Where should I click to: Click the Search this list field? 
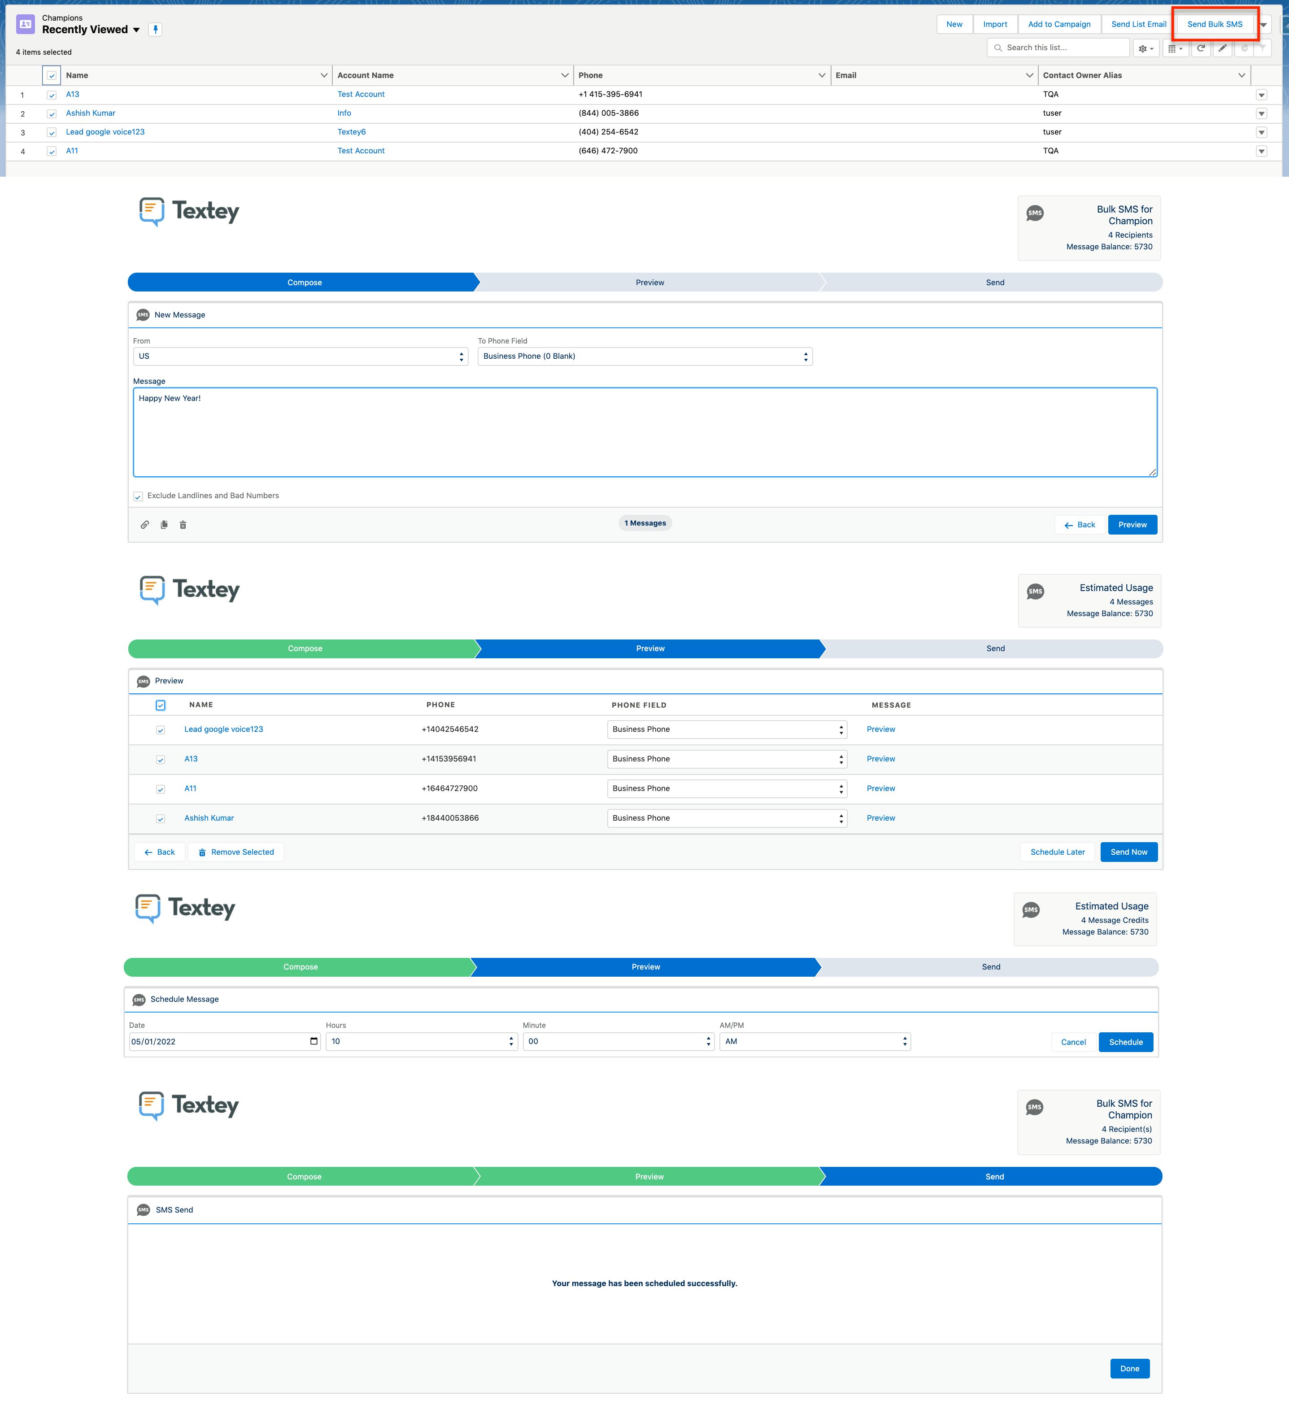pos(1058,48)
